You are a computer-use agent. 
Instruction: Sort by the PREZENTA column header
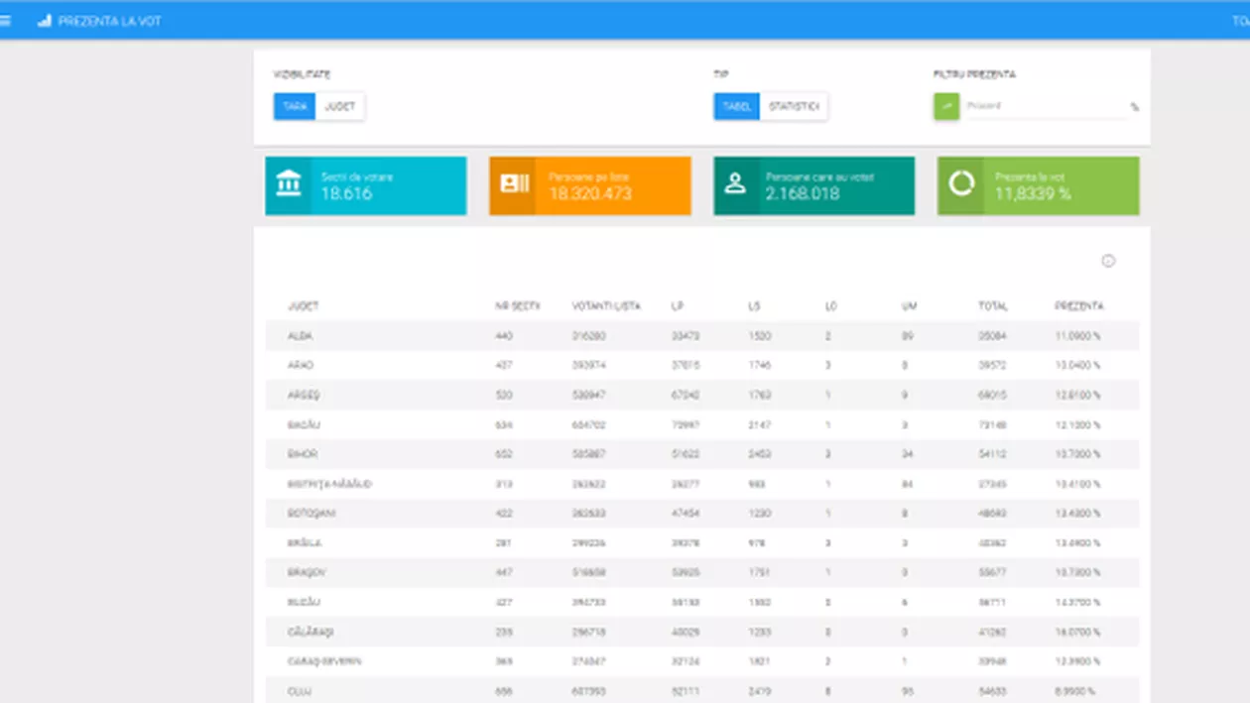coord(1078,306)
